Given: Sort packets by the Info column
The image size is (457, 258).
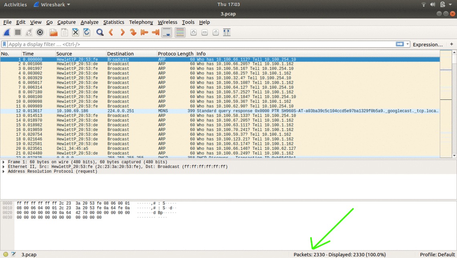Looking at the screenshot, I should coord(317,54).
